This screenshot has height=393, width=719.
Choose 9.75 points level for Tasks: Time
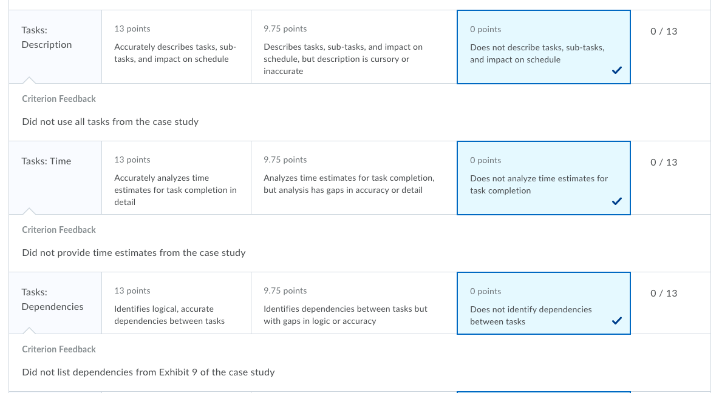click(x=354, y=178)
